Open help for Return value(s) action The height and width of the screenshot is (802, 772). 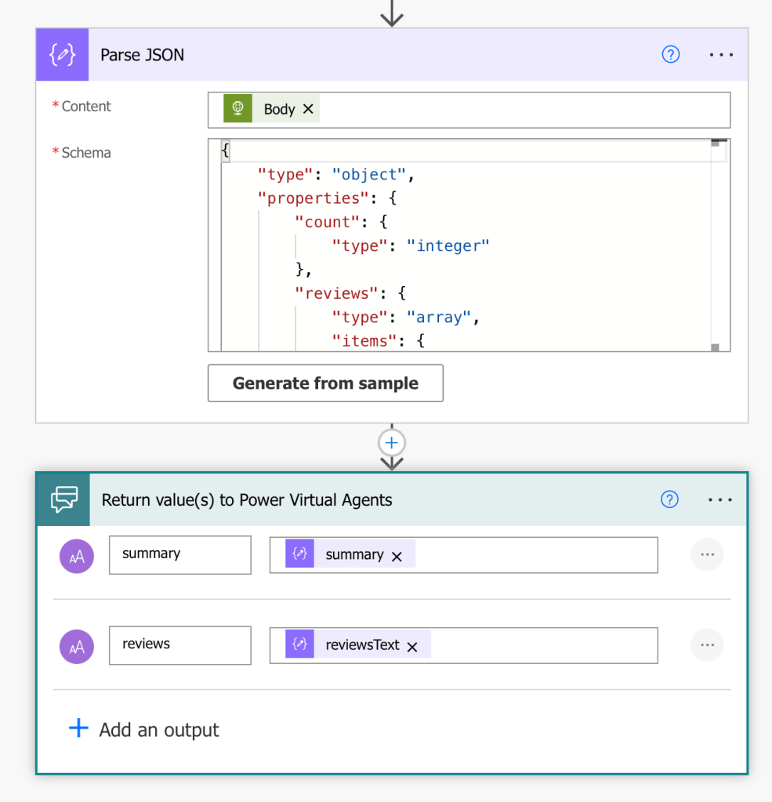(x=670, y=499)
